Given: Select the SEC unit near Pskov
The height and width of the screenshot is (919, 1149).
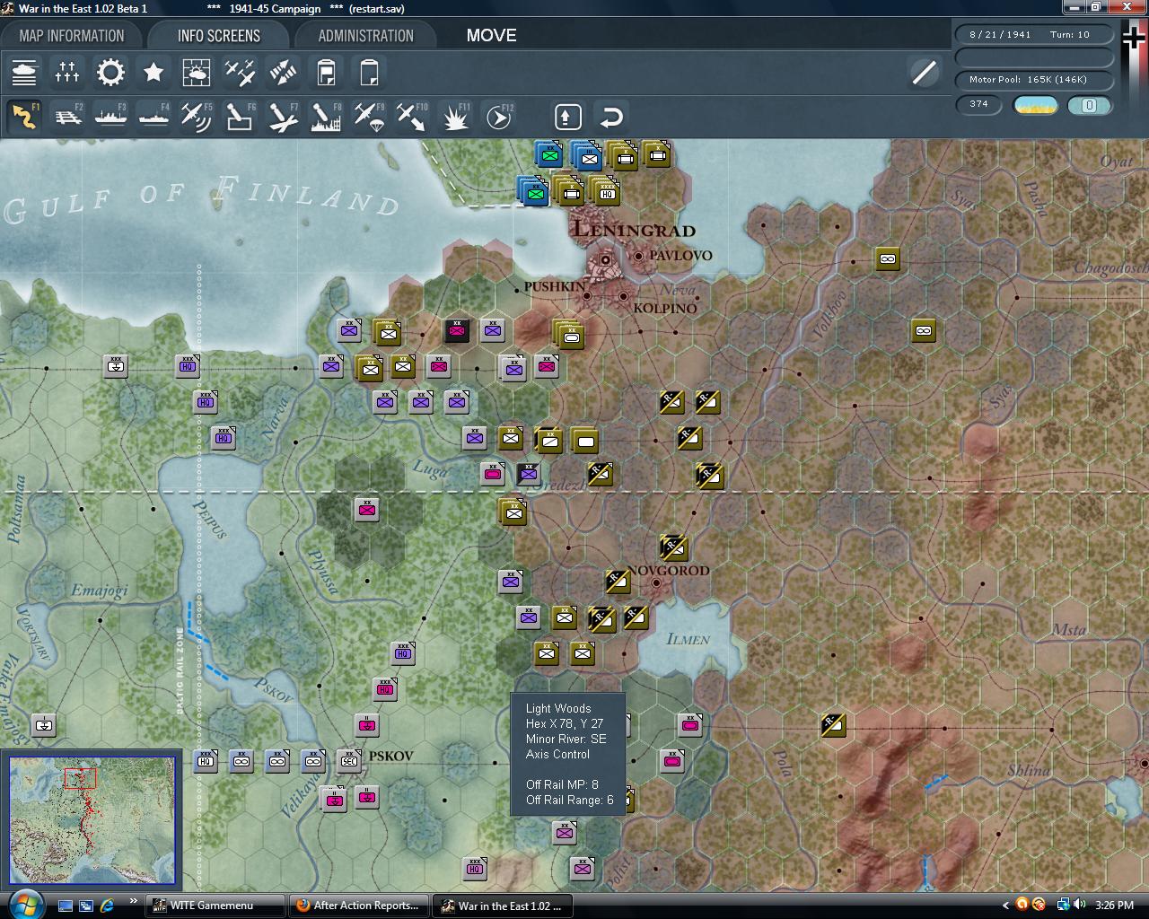Looking at the screenshot, I should coord(349,761).
